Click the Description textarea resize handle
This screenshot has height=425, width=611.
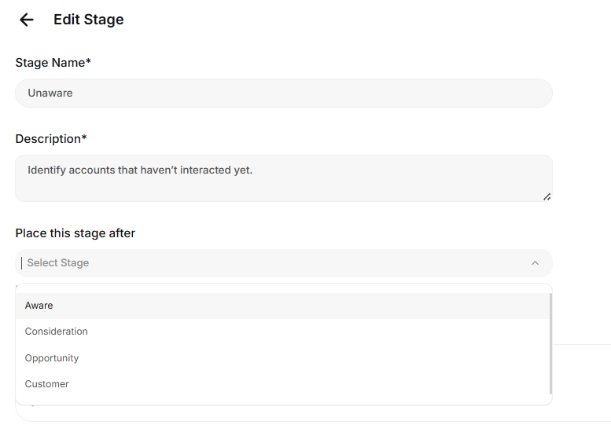click(547, 196)
